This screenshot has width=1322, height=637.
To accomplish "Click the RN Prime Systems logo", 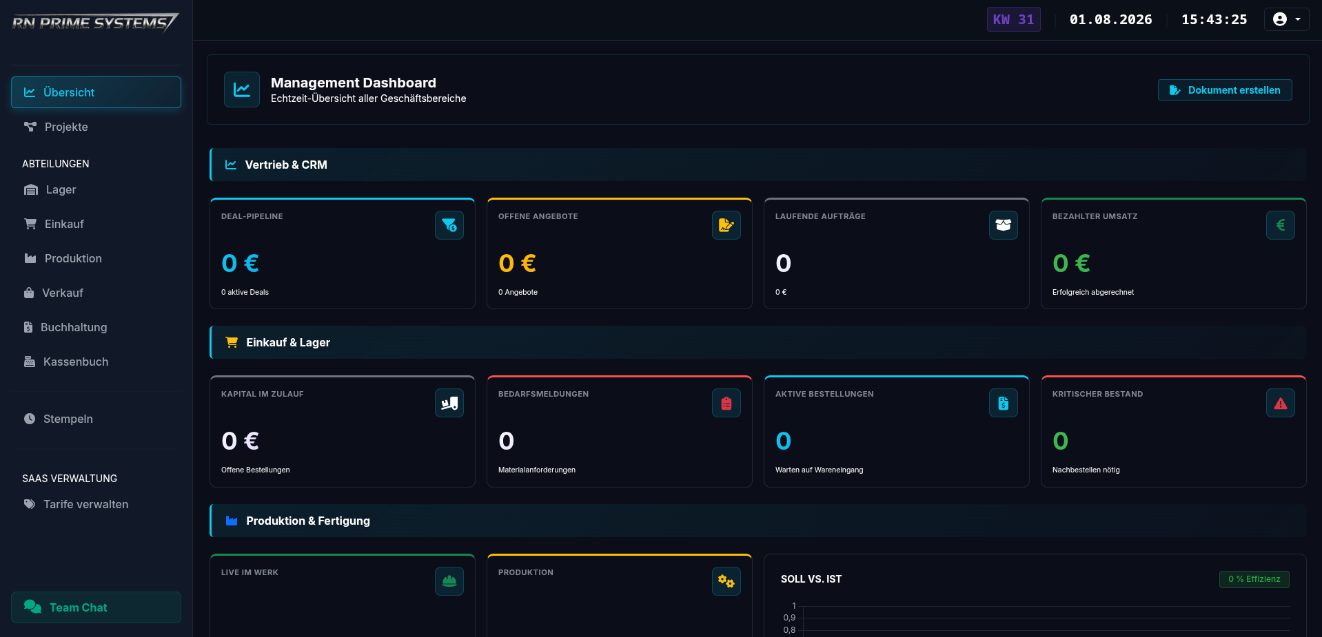I will tap(95, 22).
